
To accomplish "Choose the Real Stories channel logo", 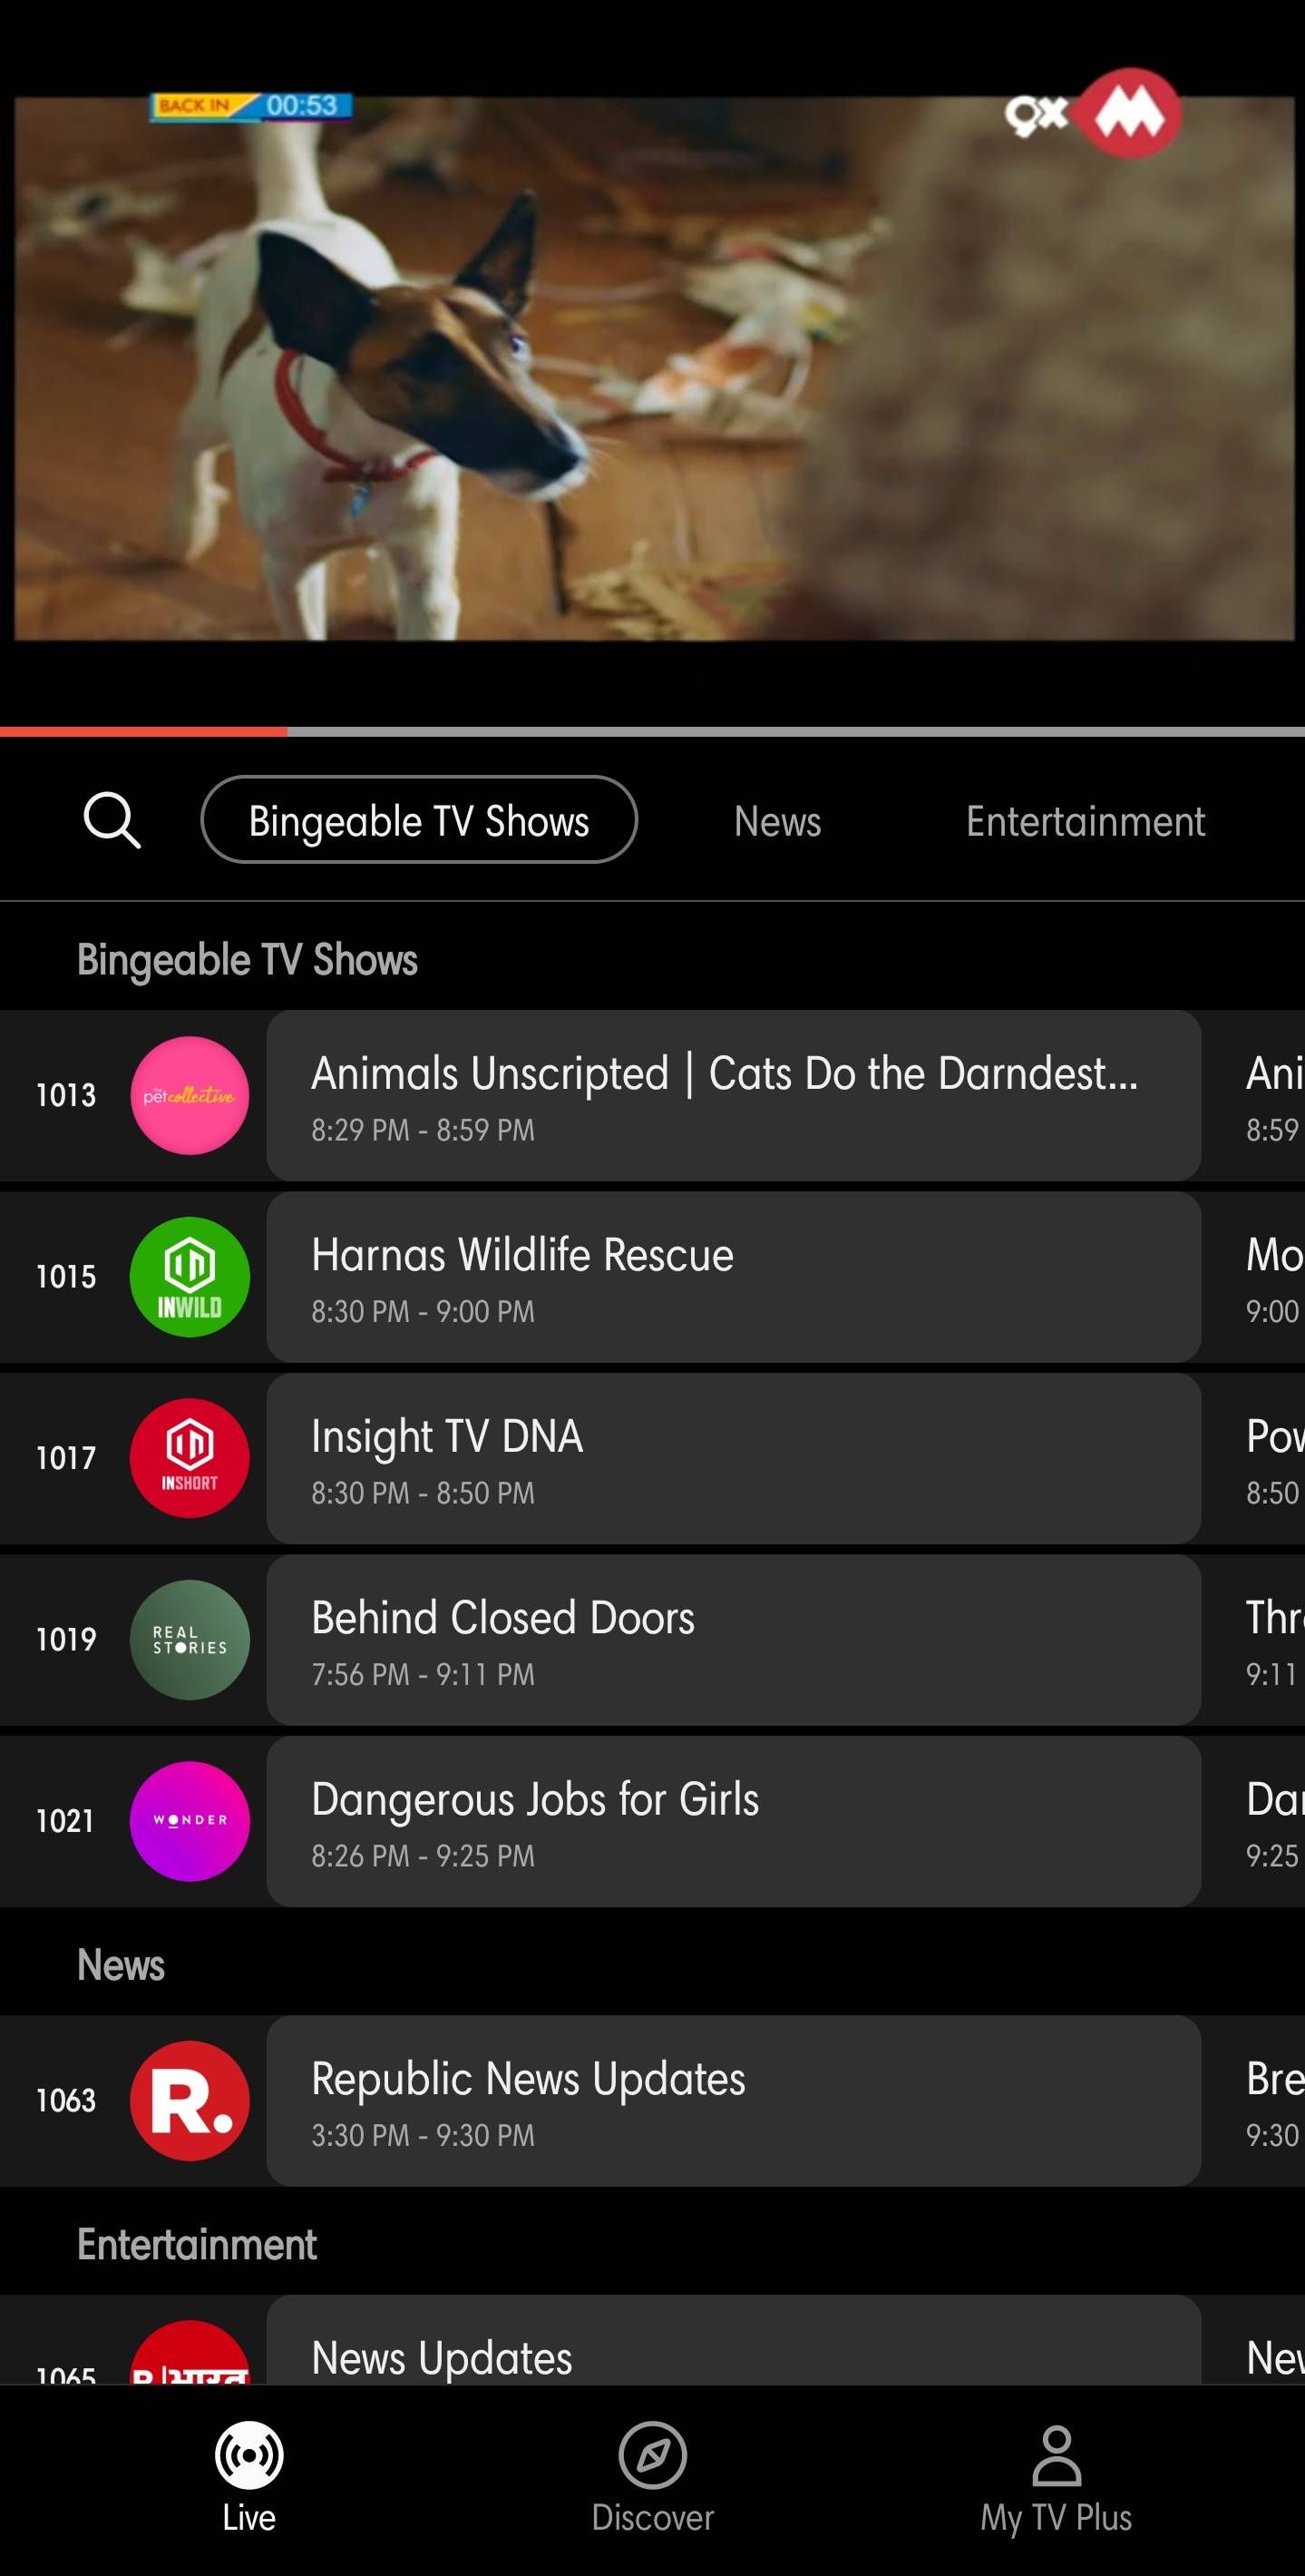I will tap(190, 1639).
